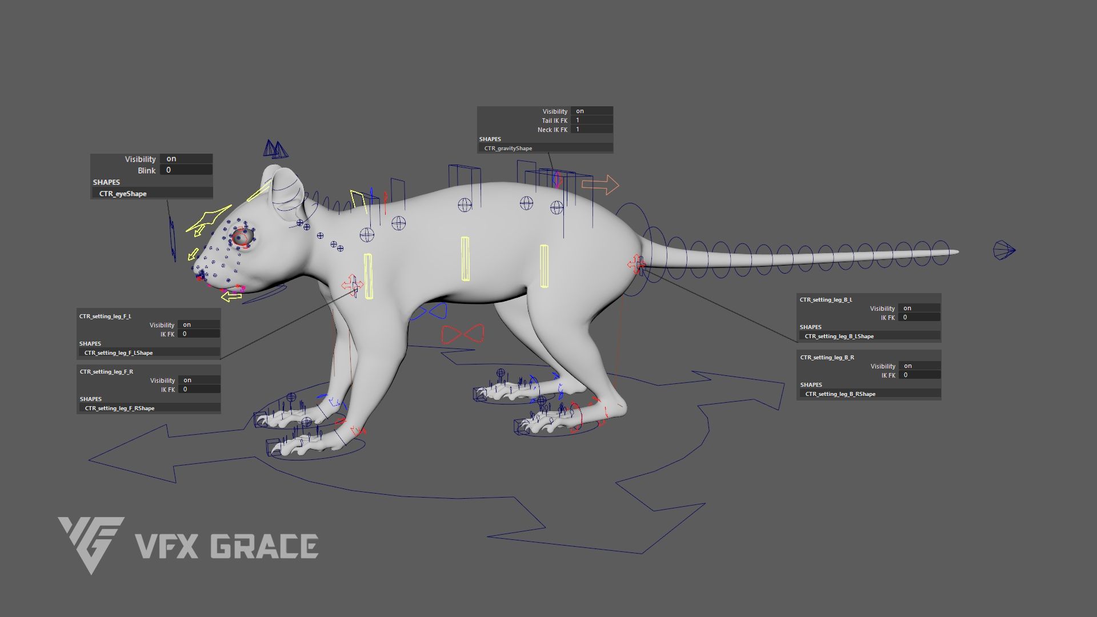Click the SHAPES header in the gravity panel
The height and width of the screenshot is (617, 1097).
(490, 139)
